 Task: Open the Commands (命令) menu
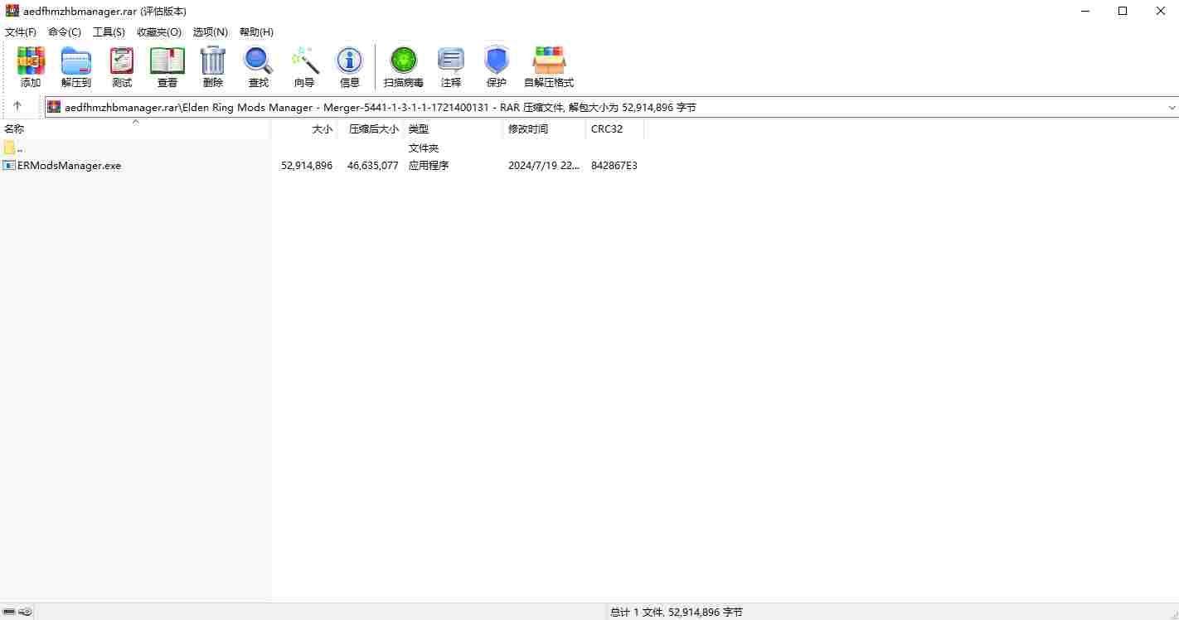[65, 31]
